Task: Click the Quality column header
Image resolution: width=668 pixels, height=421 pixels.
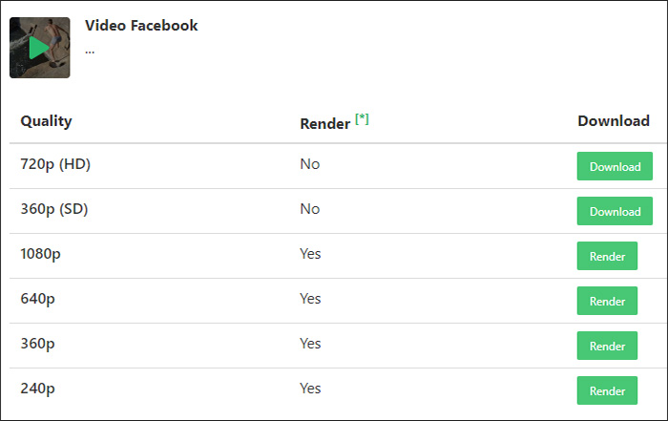Action: coord(46,121)
